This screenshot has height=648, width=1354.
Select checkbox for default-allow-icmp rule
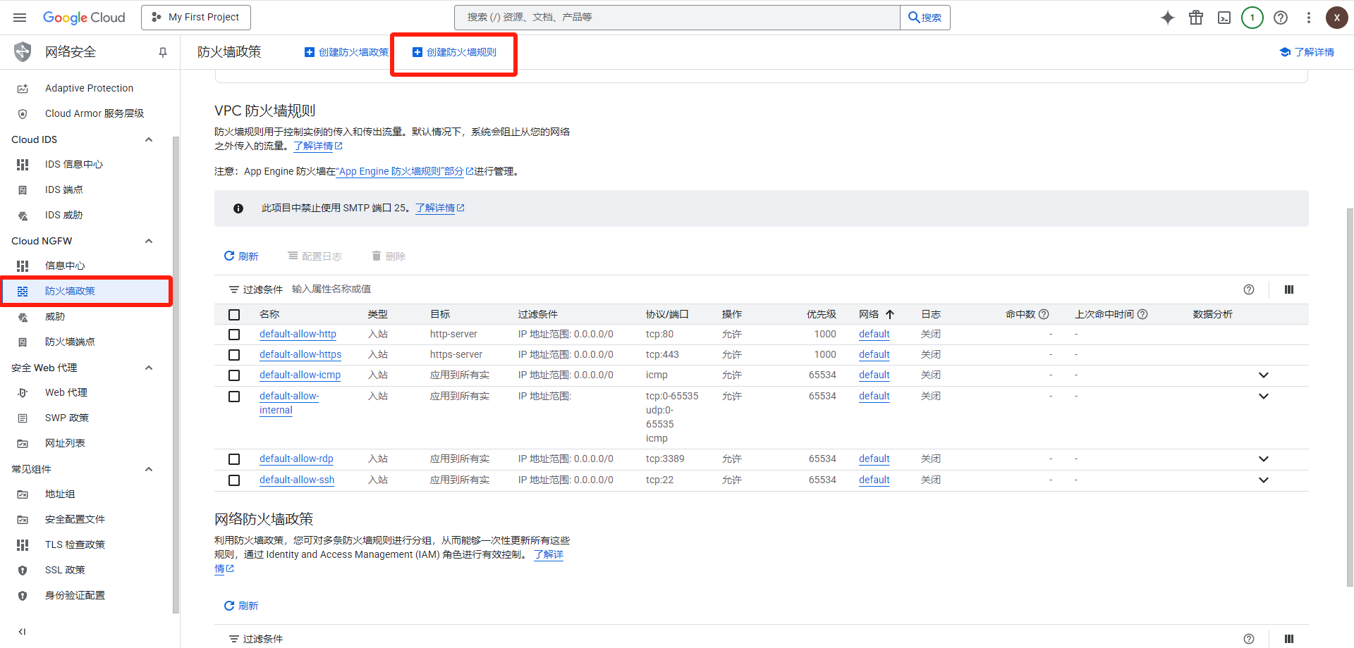[234, 375]
